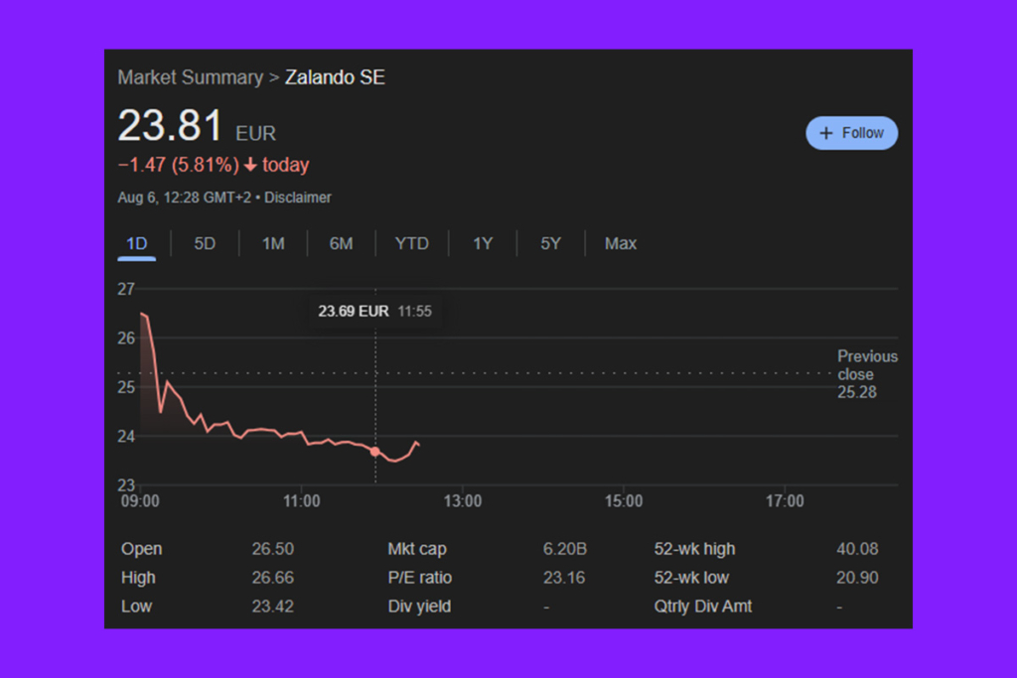This screenshot has width=1017, height=678.
Task: Switch to the 5D chart view
Action: [x=204, y=243]
